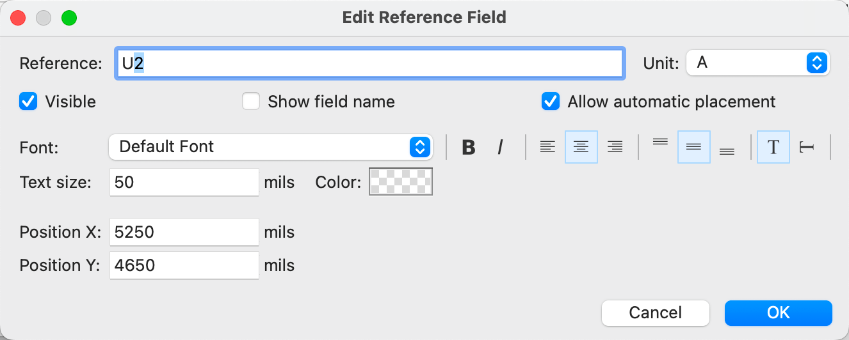
Task: Align text to the right horizontally
Action: (615, 147)
